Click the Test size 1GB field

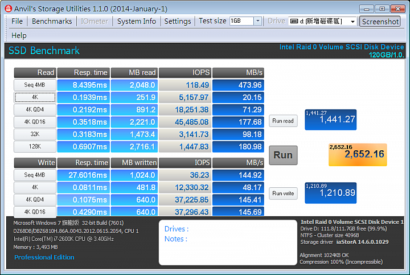coord(241,21)
